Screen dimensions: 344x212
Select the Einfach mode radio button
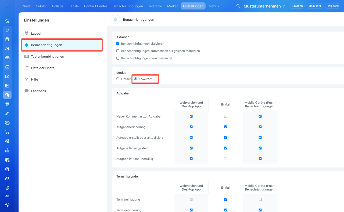[118, 79]
